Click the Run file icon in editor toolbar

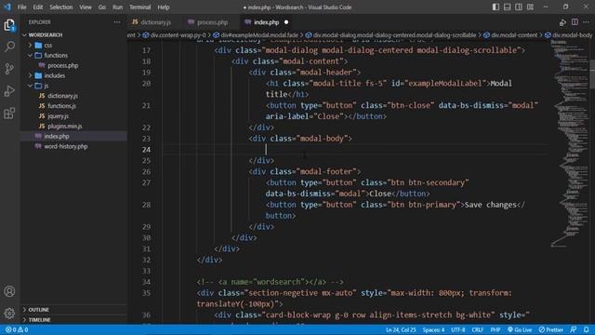click(562, 22)
